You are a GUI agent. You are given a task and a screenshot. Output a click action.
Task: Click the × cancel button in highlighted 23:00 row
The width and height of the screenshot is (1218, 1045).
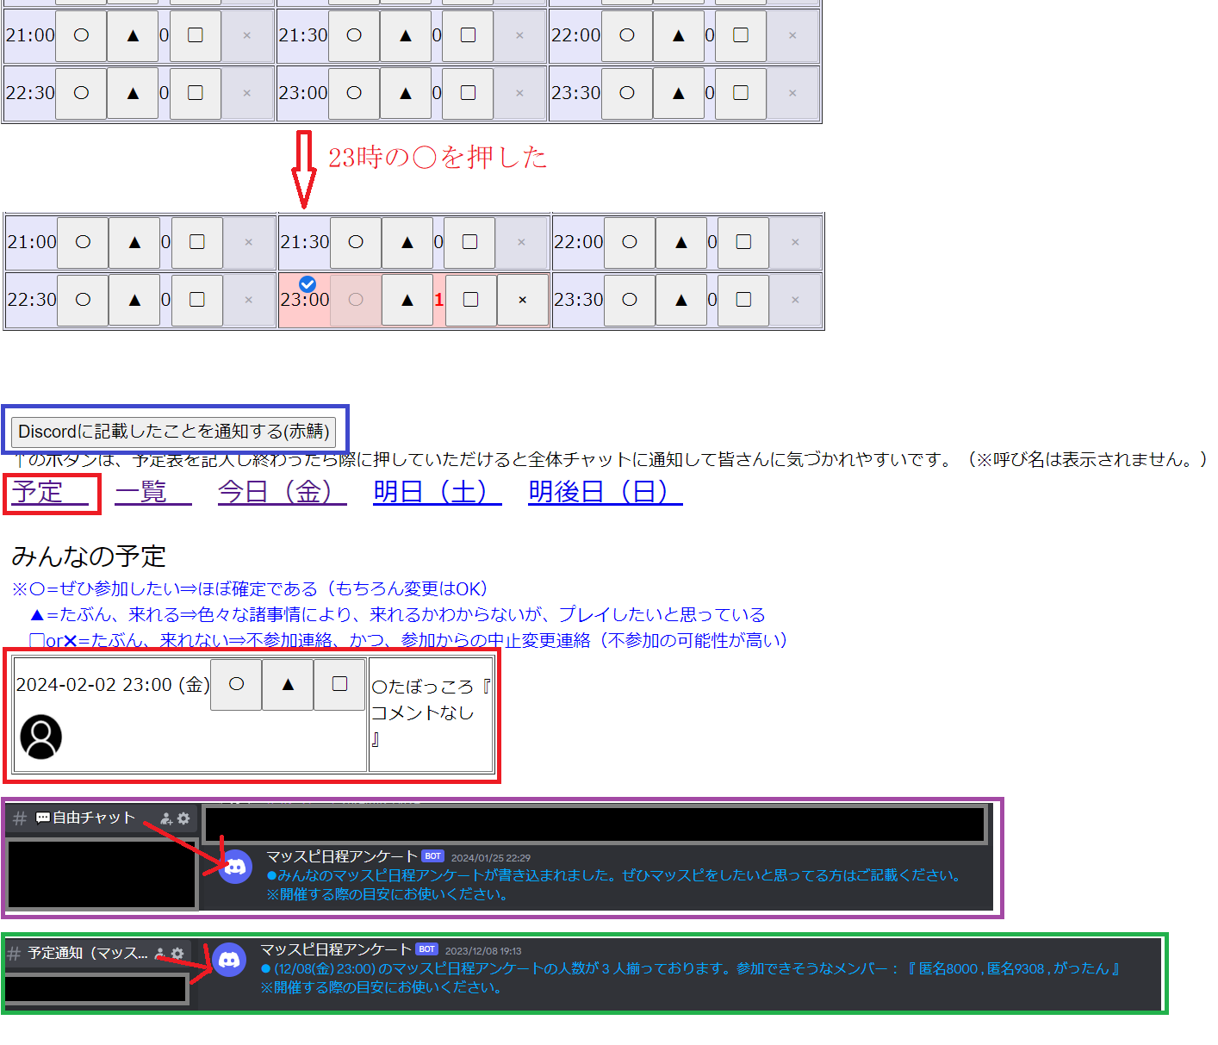point(523,300)
